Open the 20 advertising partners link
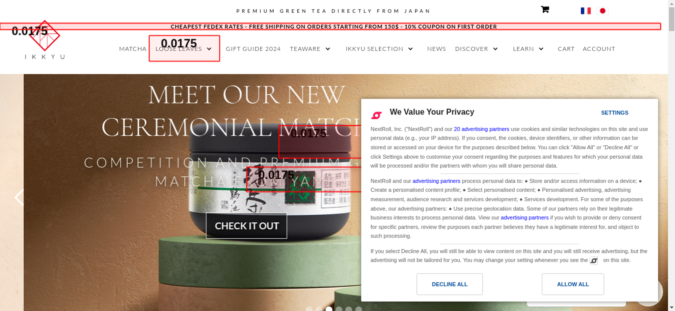 [x=481, y=129]
